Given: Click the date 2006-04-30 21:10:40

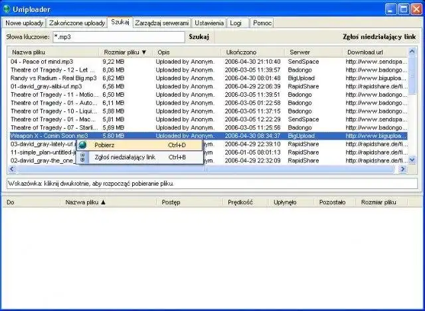Looking at the screenshot, I should coord(252,62).
